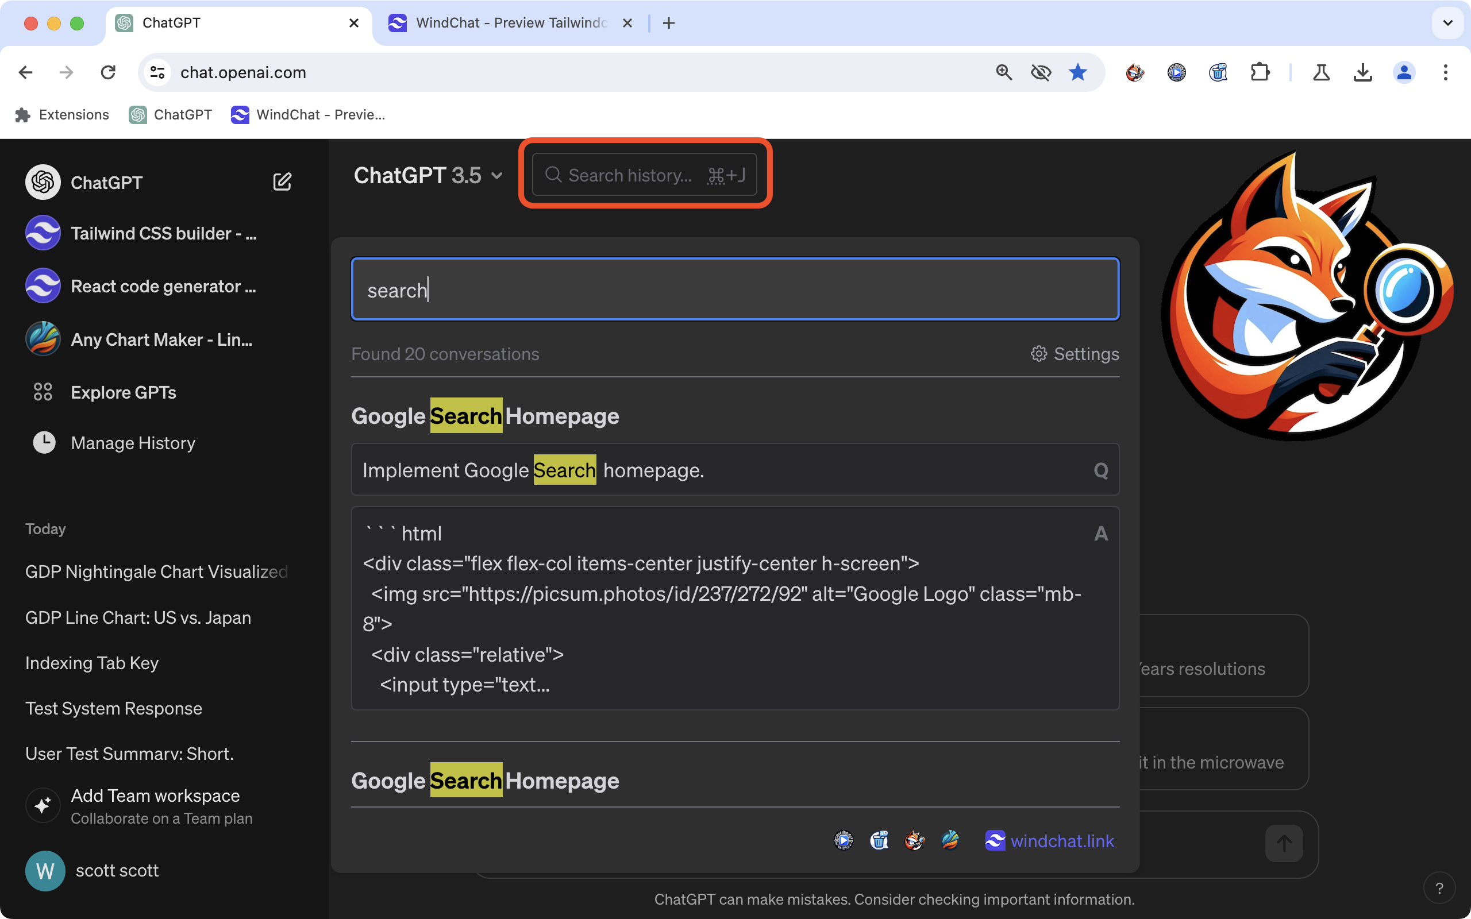Open Chrome three-dot menu
This screenshot has height=919, width=1471.
1446,73
